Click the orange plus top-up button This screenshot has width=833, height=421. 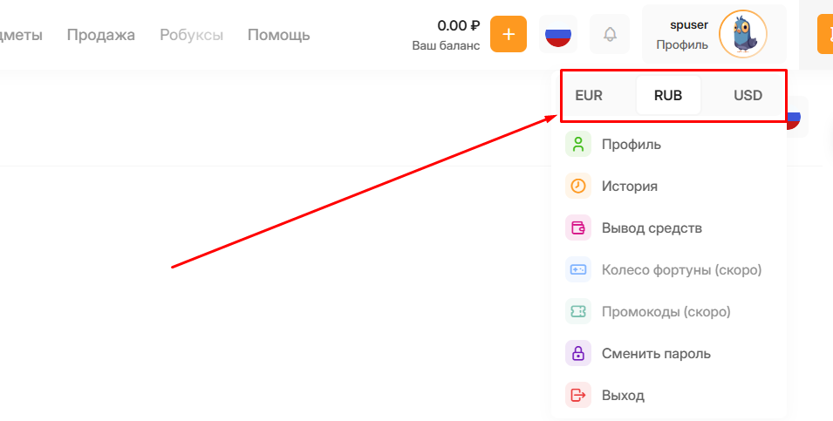(x=509, y=35)
